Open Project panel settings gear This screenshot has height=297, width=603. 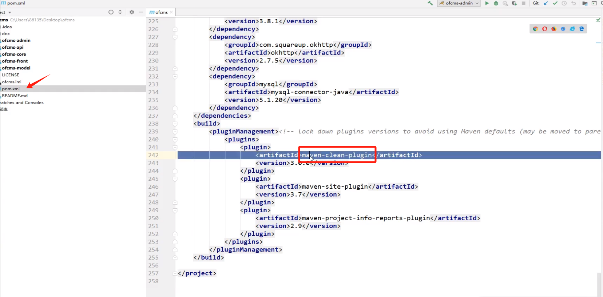[132, 12]
